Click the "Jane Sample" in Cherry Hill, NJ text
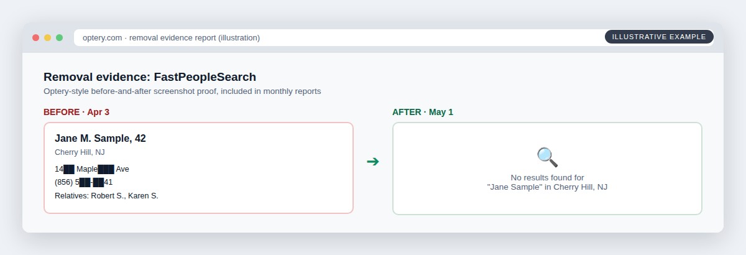 click(x=547, y=187)
